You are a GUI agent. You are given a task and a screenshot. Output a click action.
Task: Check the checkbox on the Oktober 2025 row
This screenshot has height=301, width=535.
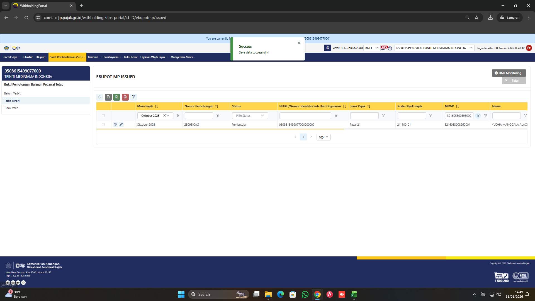point(104,125)
